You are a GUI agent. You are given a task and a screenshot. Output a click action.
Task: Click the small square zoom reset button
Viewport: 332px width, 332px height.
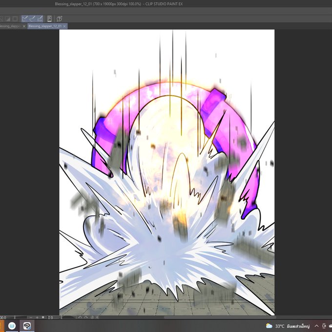(x=43, y=317)
